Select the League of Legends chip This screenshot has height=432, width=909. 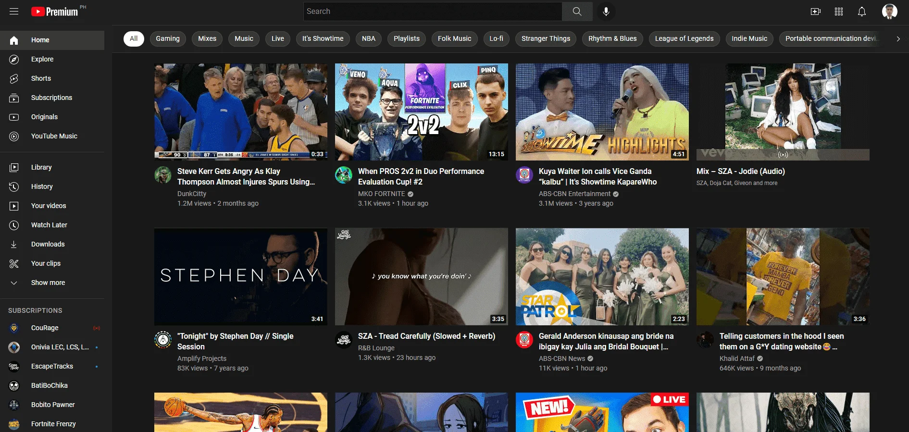tap(685, 39)
